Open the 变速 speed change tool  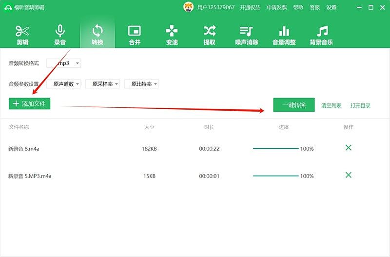172,35
